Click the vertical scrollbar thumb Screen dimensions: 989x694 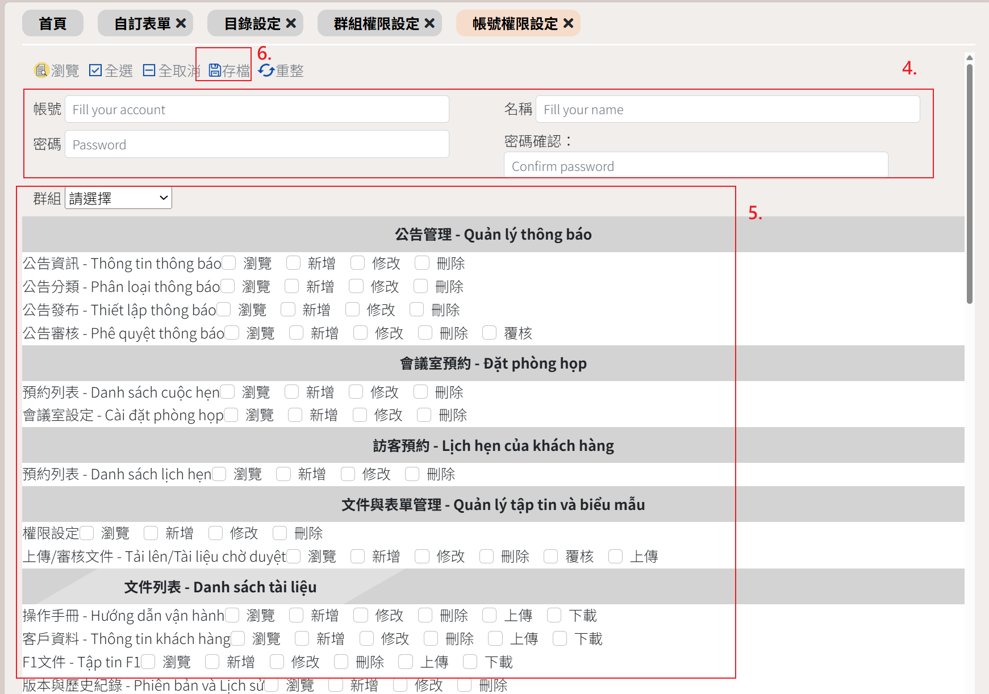(x=970, y=182)
